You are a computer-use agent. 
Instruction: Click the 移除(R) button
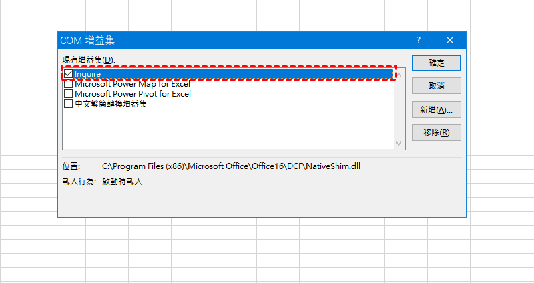437,132
